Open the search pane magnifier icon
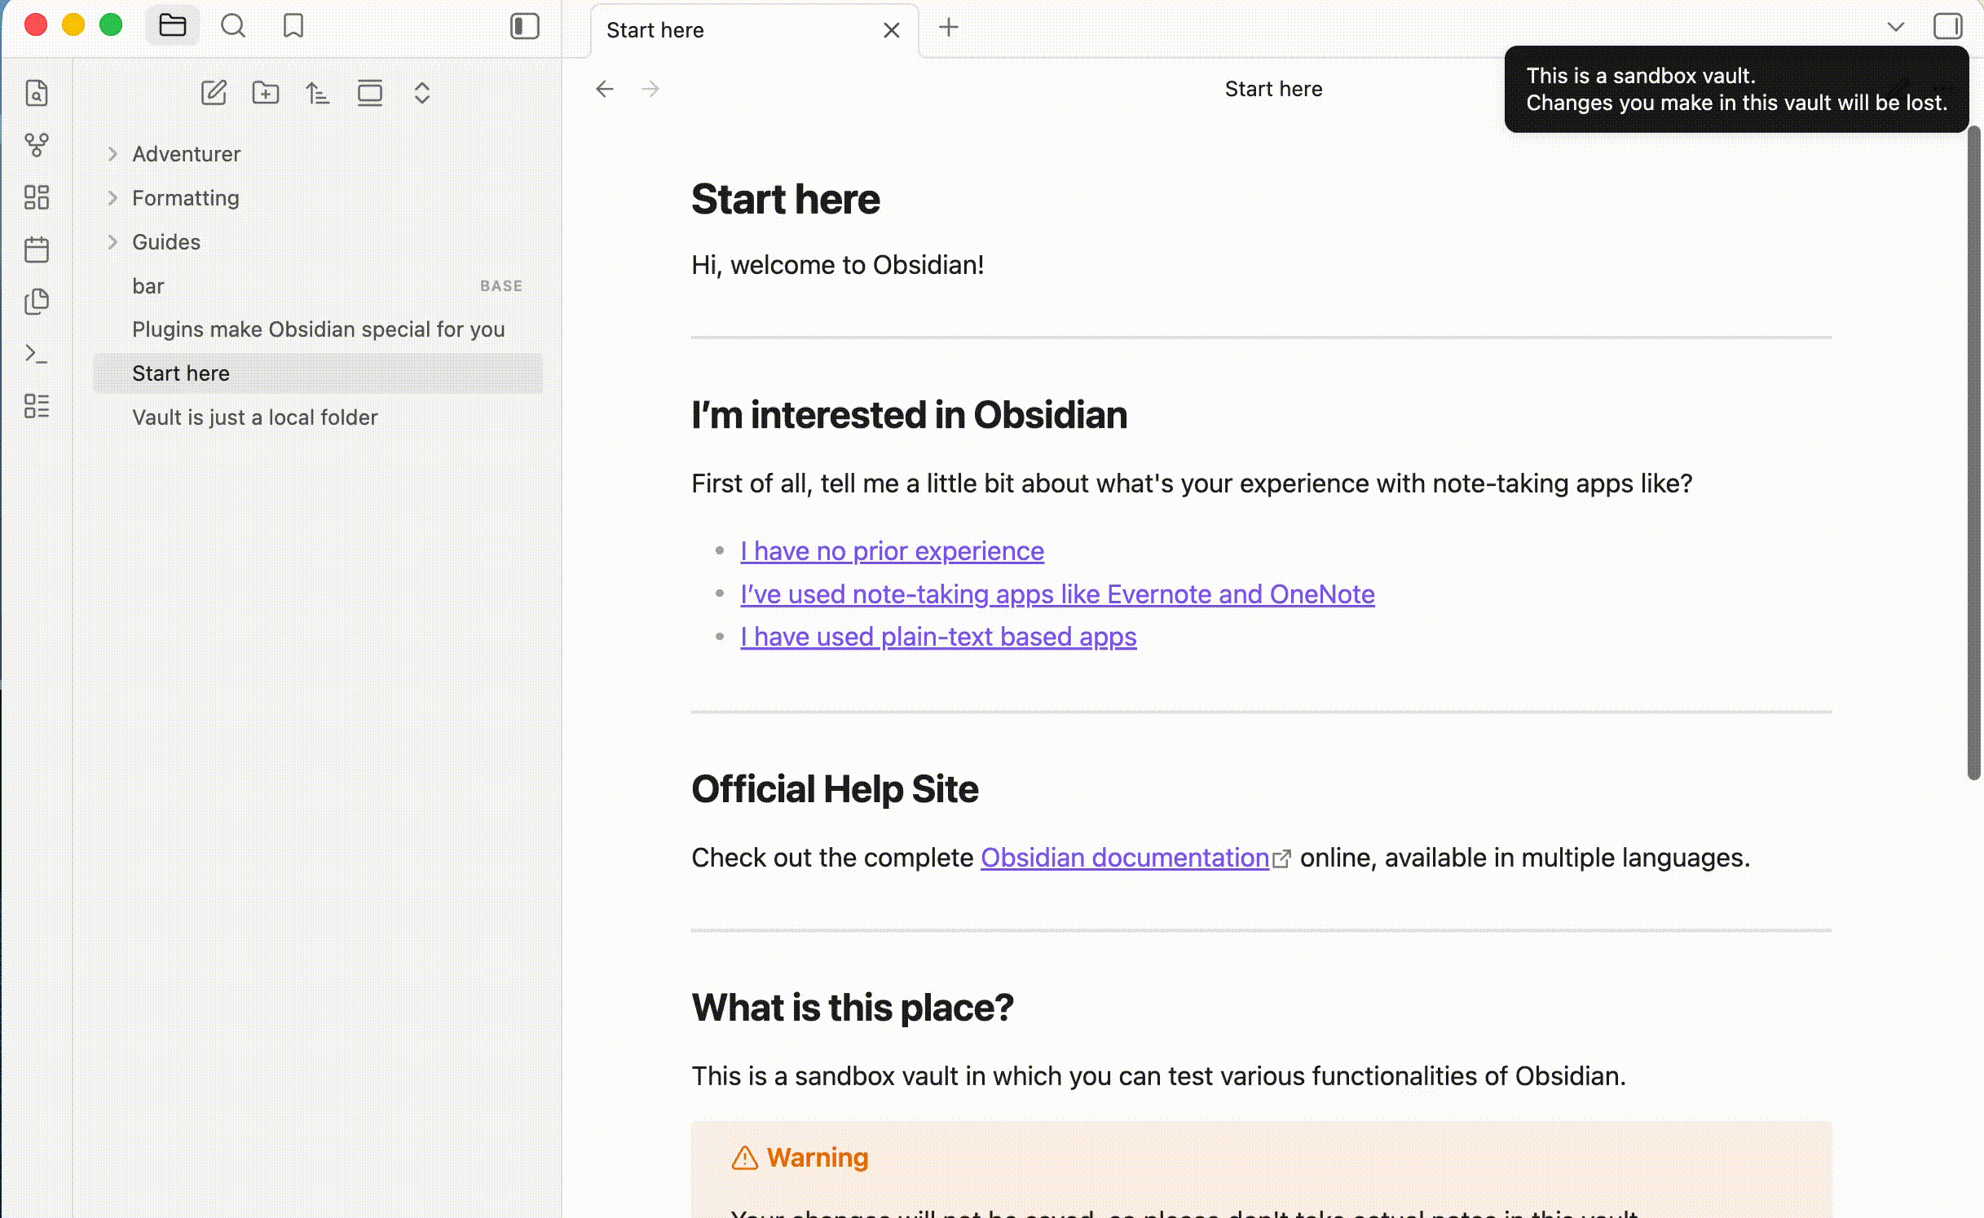 coord(233,26)
